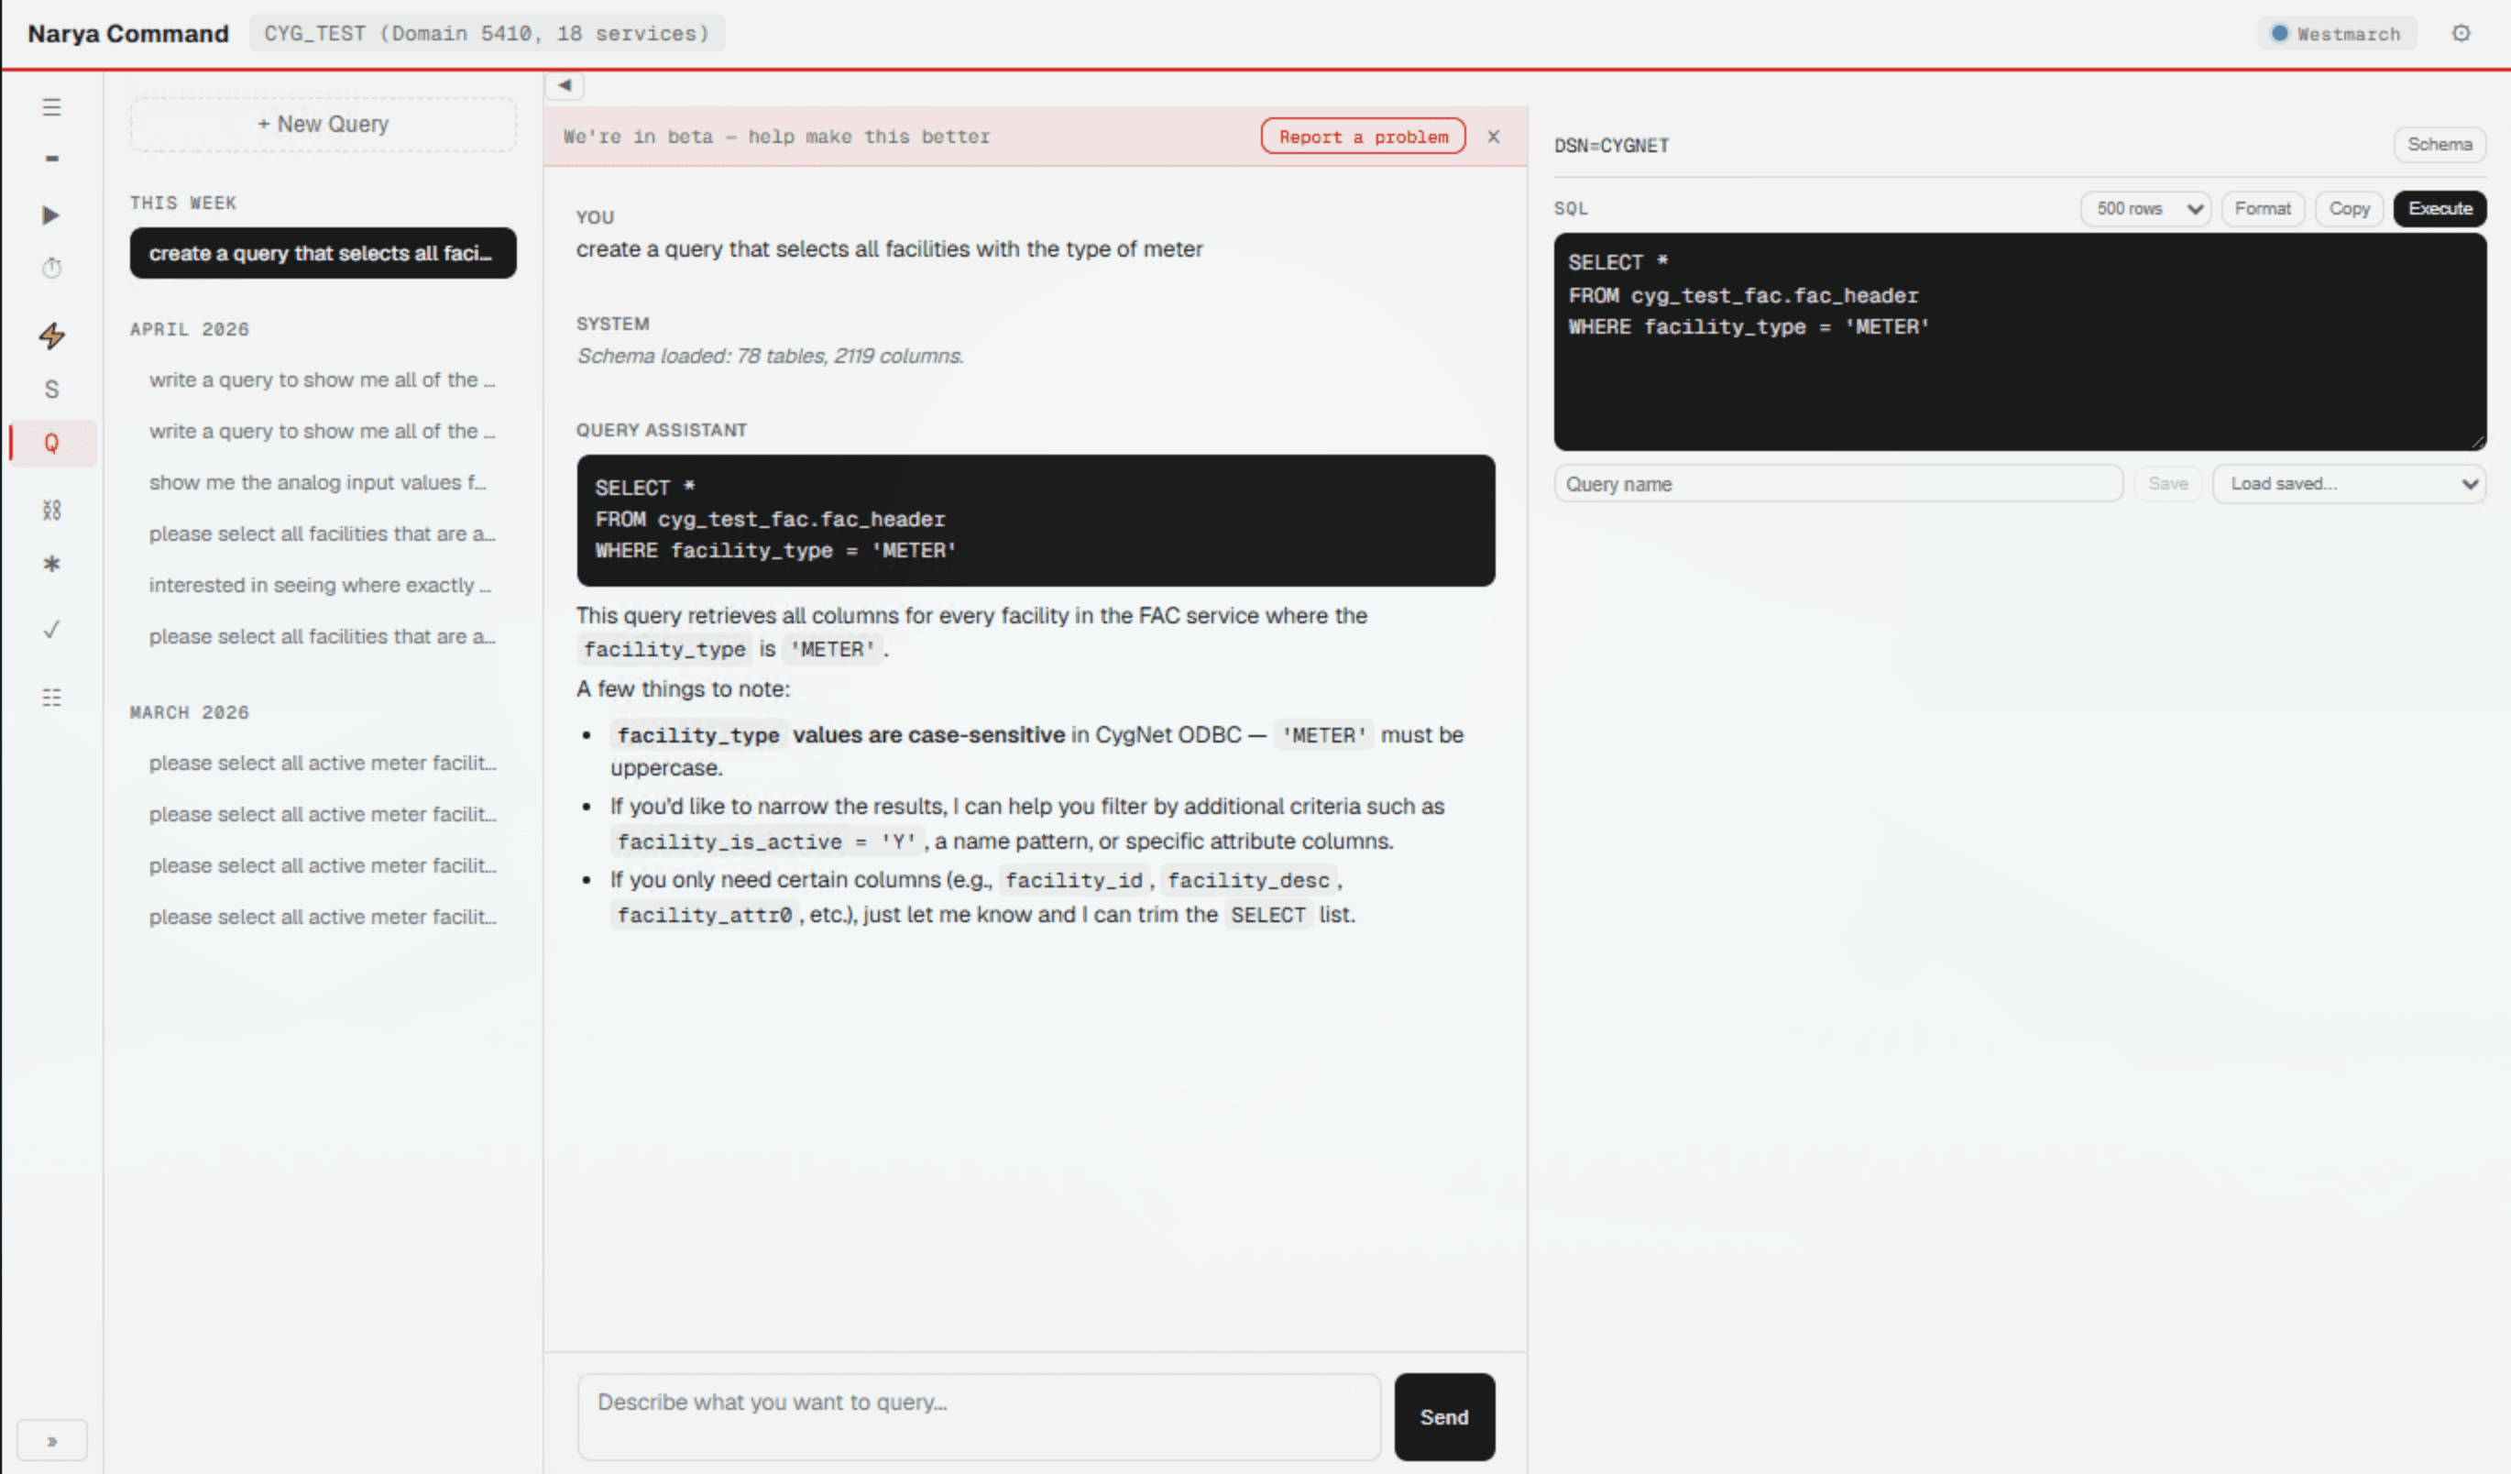Start a New Query
Image resolution: width=2511 pixels, height=1474 pixels.
point(323,125)
